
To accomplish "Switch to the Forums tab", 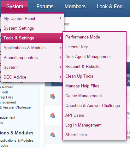I will [x=45, y=7].
